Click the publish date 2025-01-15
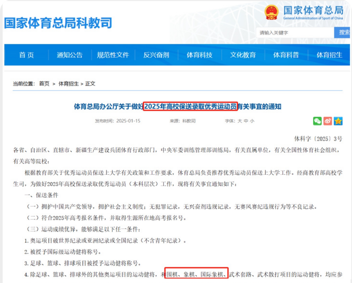Viewport: 352px width, 283px height. 128,121
